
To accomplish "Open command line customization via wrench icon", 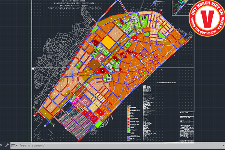I will pos(7,145).
